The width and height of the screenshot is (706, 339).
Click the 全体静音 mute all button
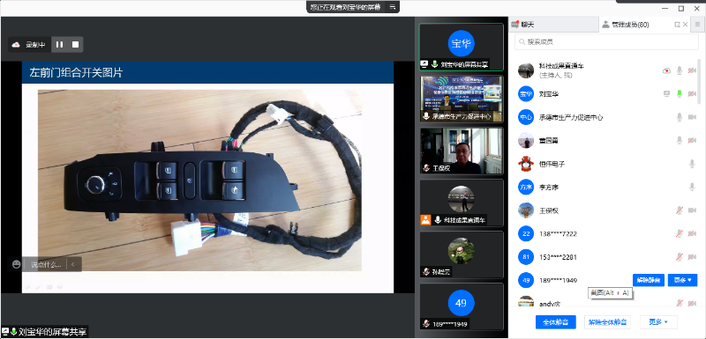click(556, 322)
